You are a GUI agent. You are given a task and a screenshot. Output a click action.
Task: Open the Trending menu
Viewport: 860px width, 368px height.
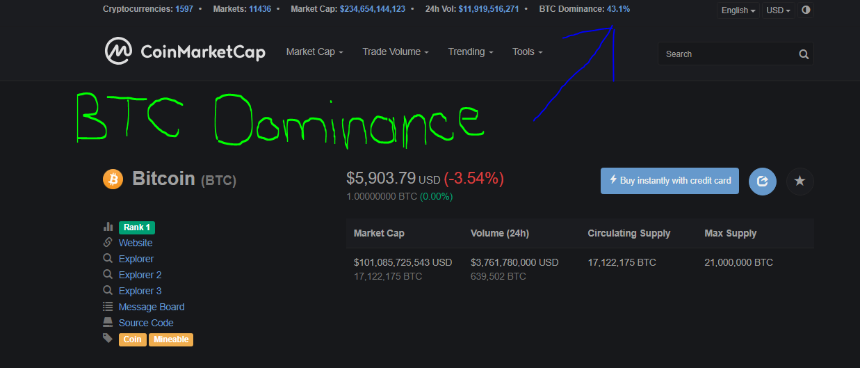pos(470,51)
